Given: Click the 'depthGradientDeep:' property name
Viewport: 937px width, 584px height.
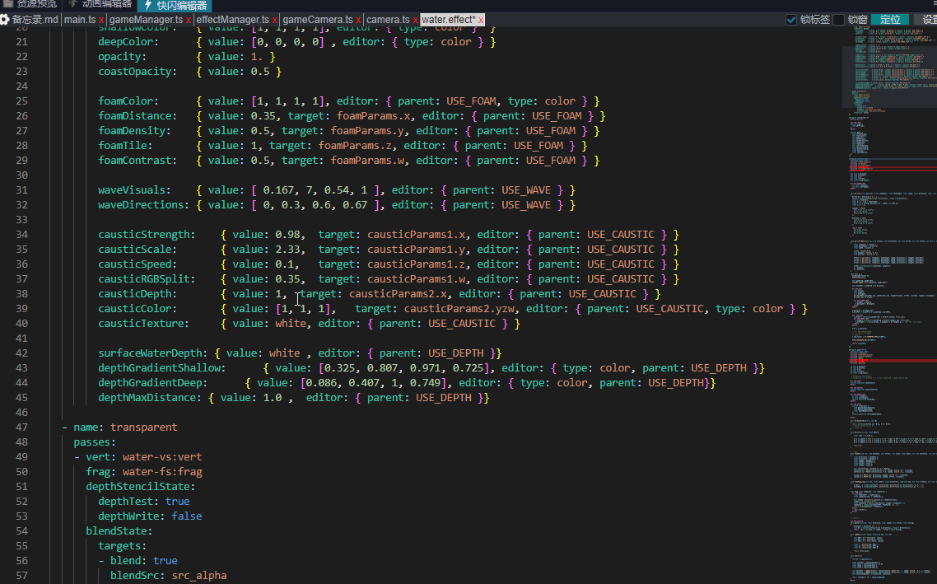Looking at the screenshot, I should pos(153,382).
